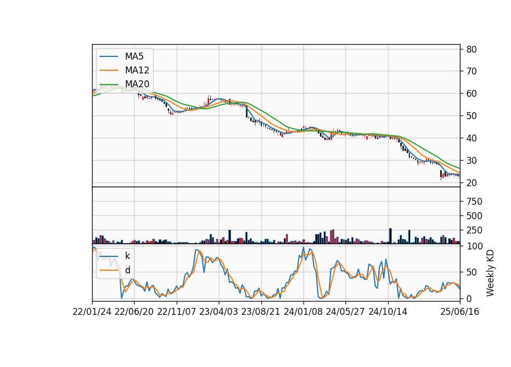511x367 pixels.
Task: Click the 24/05/27 date tick label
Action: (345, 312)
